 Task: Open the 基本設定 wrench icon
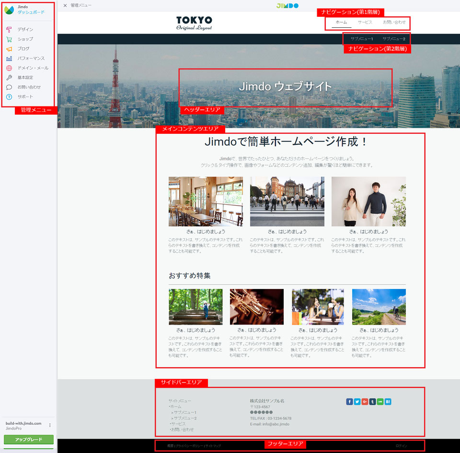click(x=9, y=78)
